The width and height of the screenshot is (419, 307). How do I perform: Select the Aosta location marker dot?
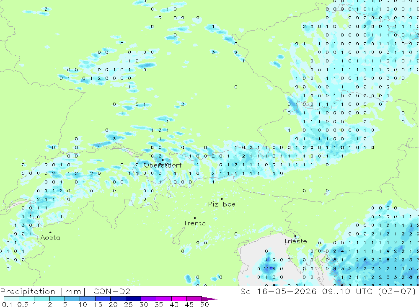coord(51,232)
